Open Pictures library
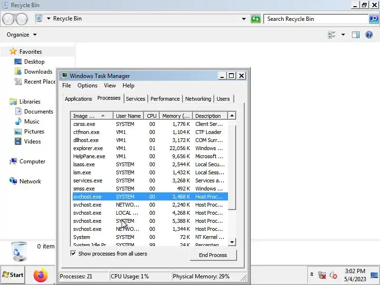The height and width of the screenshot is (285, 380). point(34,132)
